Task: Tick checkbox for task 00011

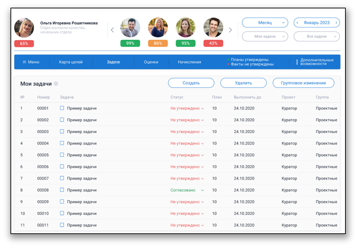Action: pos(62,225)
